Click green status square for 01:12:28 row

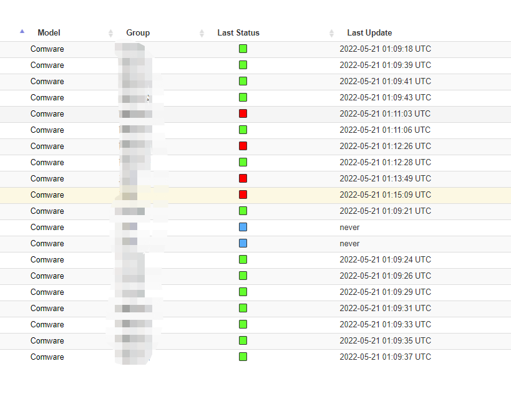243,162
